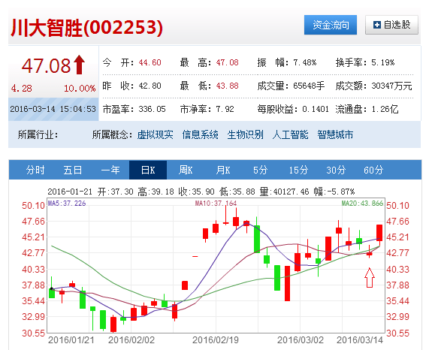Image resolution: width=432 pixels, height=350 pixels.
Task: Click the stock title 川大智胜(002253)
Action: 87,28
